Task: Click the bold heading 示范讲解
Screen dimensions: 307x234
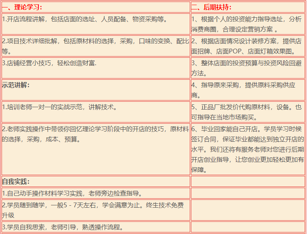Action: [16, 85]
